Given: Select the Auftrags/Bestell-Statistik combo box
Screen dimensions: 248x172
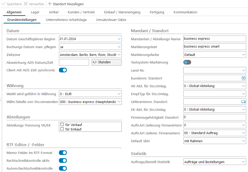Looking at the screenshot, I should tap(214, 162).
